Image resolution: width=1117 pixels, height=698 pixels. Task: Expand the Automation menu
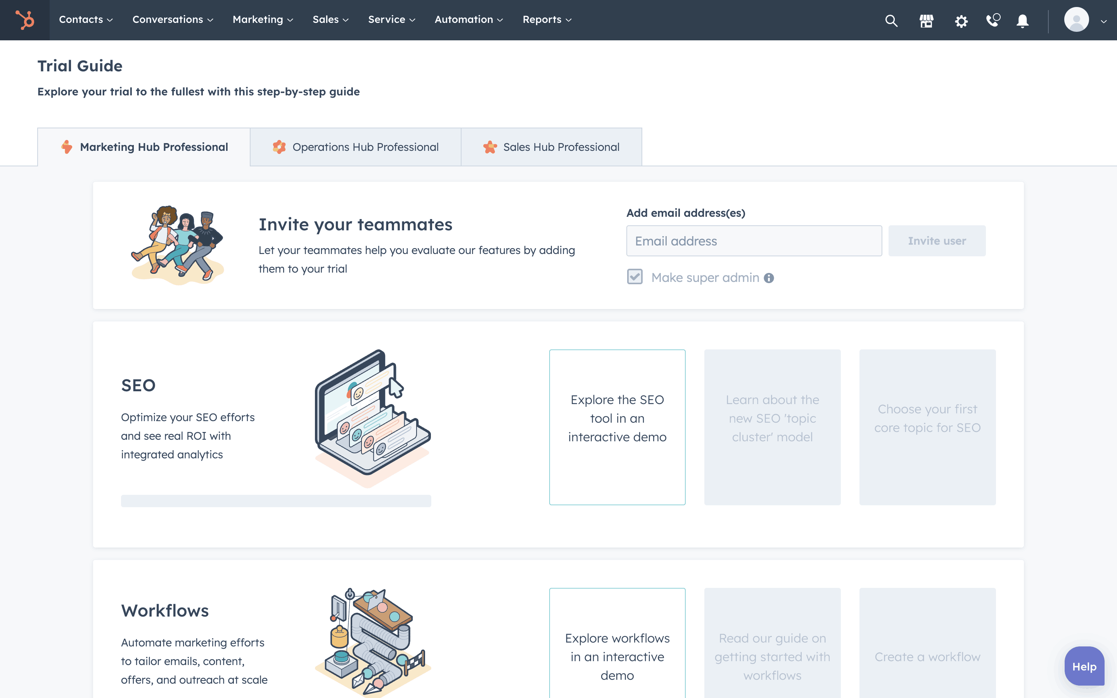click(x=469, y=19)
